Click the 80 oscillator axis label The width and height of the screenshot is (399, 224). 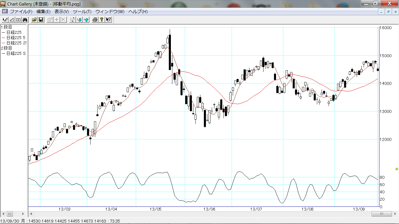[382, 177]
